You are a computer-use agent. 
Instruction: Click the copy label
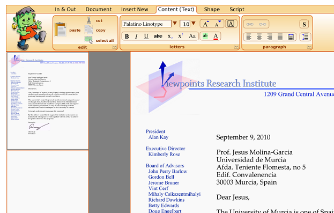point(101,30)
